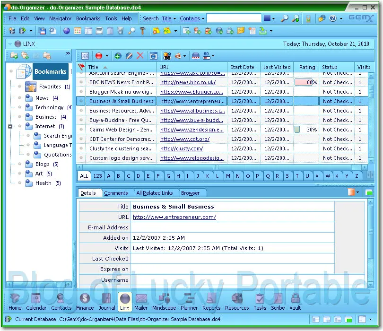Toggle the green panel icon beside details tabs

(369, 192)
